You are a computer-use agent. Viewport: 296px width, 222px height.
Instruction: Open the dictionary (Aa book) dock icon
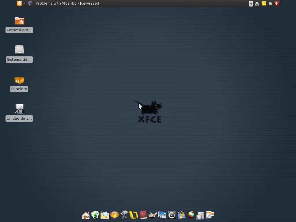[x=143, y=215]
